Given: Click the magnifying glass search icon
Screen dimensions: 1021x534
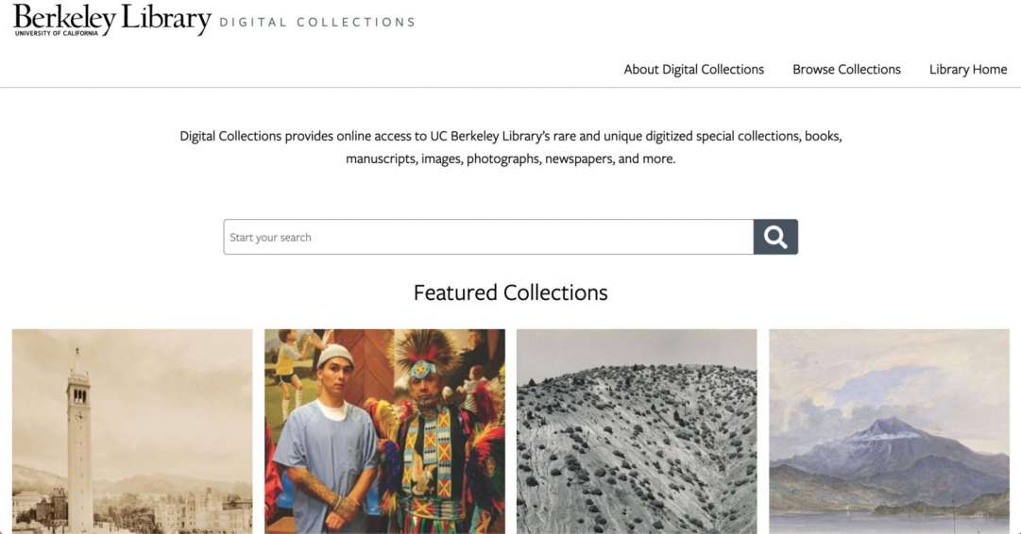Looking at the screenshot, I should pyautogui.click(x=775, y=237).
